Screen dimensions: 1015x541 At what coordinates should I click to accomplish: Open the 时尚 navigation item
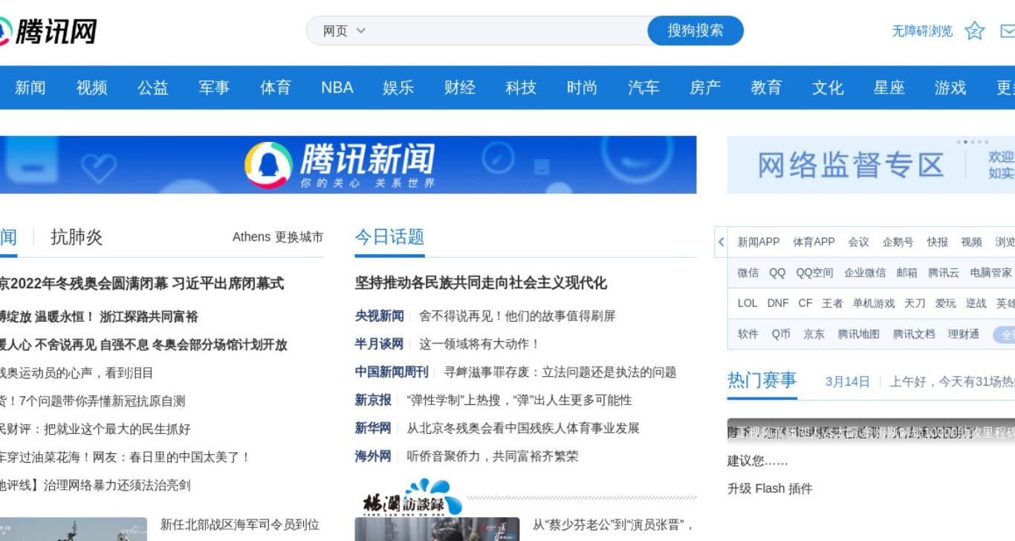tap(582, 88)
